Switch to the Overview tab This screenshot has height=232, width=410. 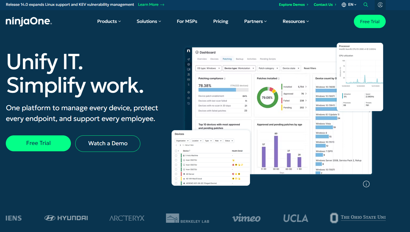pyautogui.click(x=202, y=59)
